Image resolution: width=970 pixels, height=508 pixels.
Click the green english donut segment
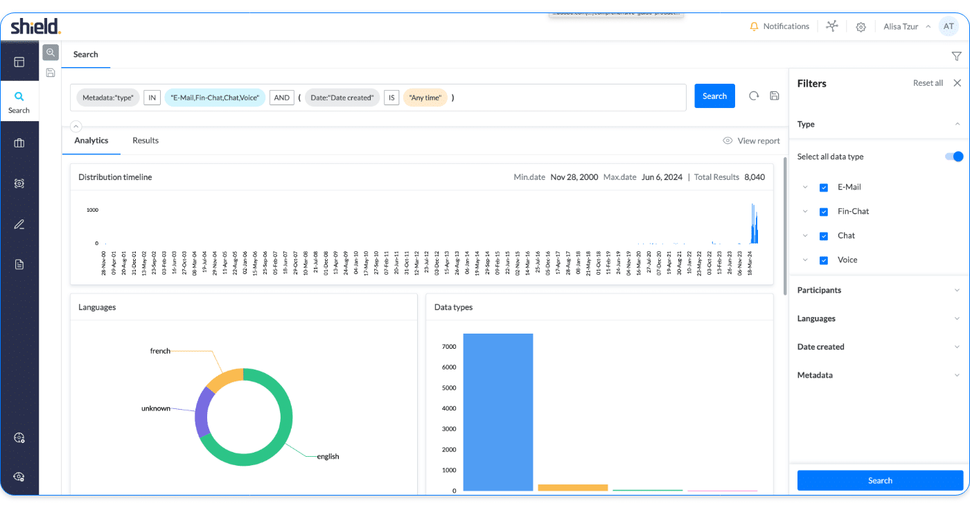coord(281,440)
